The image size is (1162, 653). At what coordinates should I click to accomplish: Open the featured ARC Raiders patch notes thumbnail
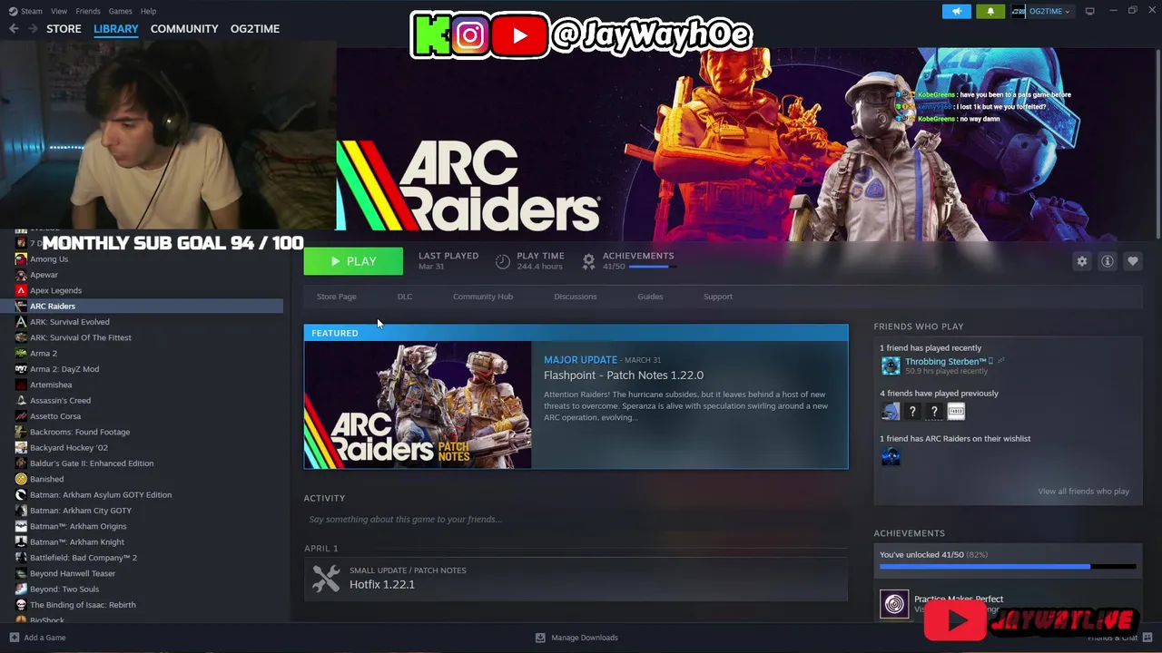418,404
